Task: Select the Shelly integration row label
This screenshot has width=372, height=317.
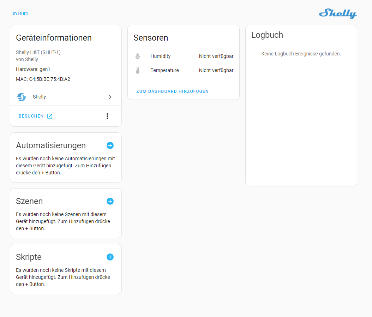Action: [39, 97]
